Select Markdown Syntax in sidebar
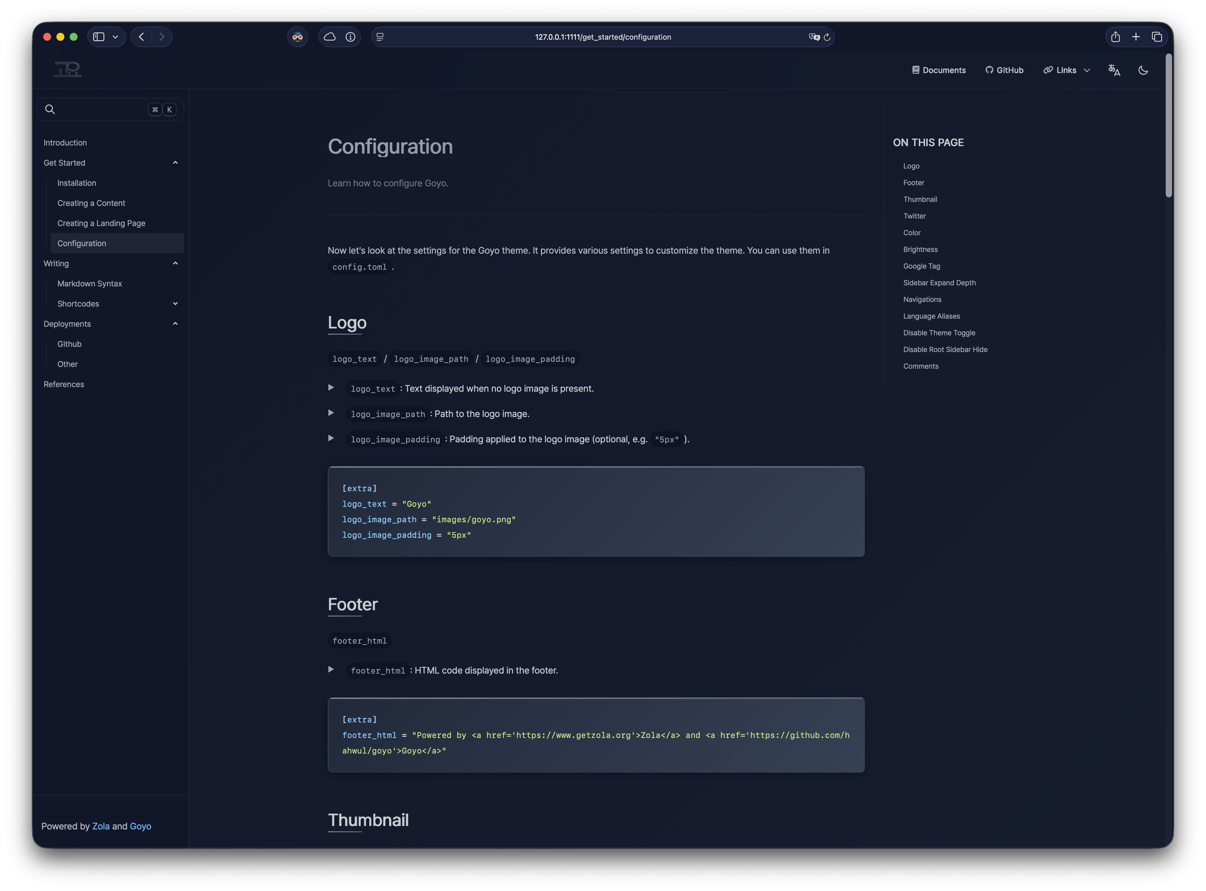Viewport: 1206px width, 891px height. [x=89, y=284]
